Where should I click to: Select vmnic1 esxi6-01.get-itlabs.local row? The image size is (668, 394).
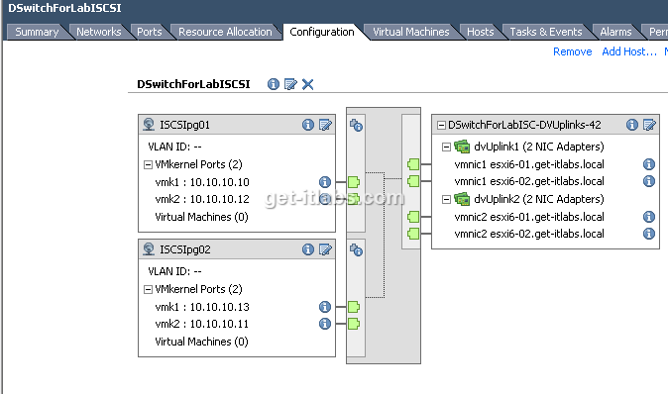529,164
